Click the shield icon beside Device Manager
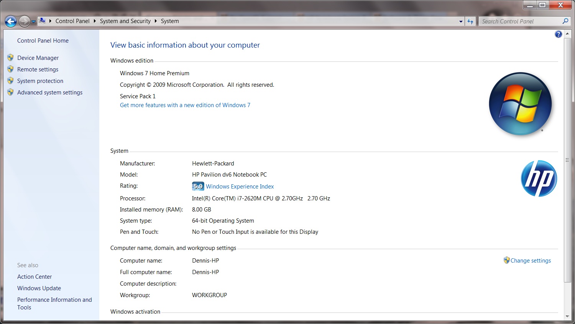The height and width of the screenshot is (324, 575). [10, 58]
